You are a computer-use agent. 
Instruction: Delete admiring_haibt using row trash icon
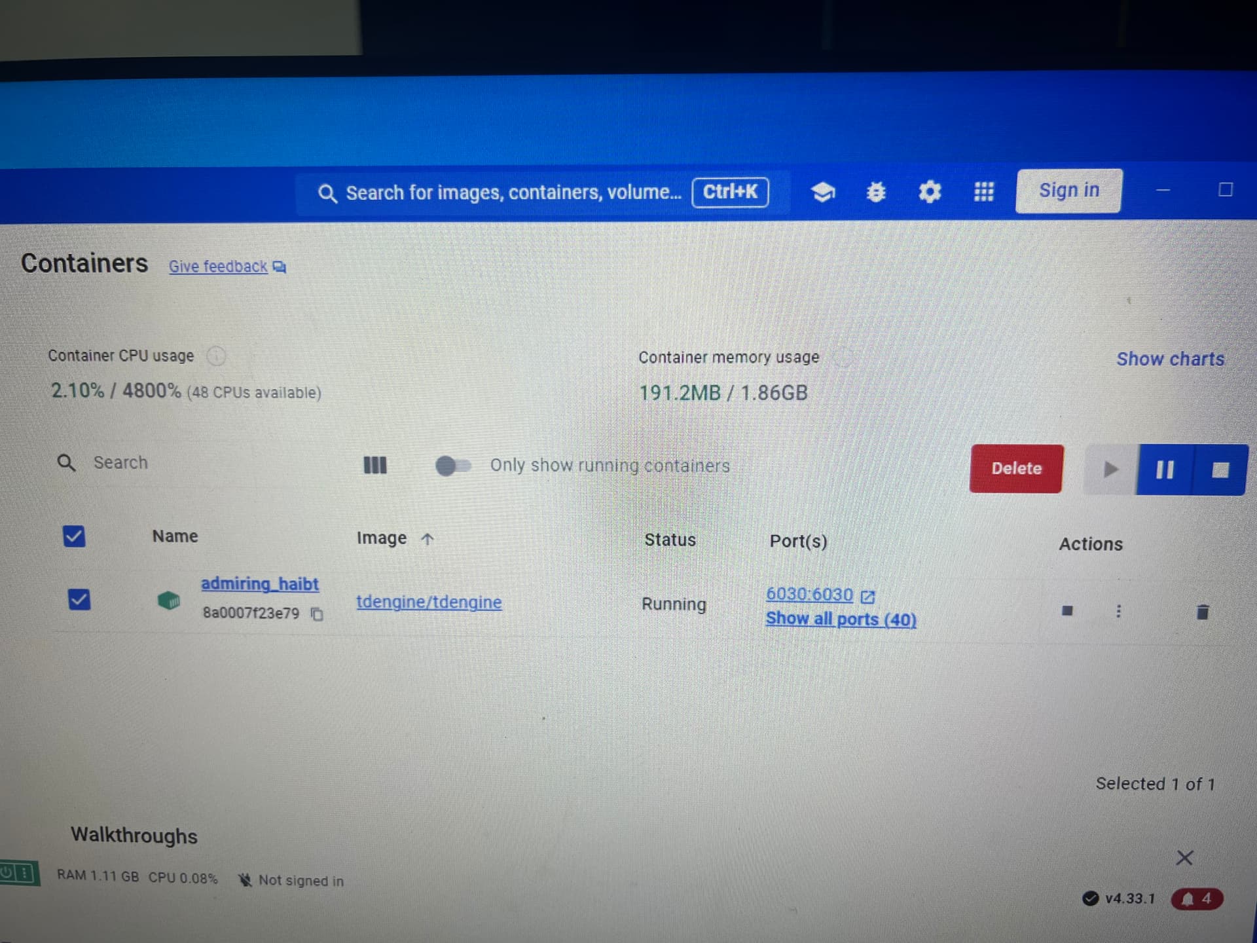(1203, 612)
